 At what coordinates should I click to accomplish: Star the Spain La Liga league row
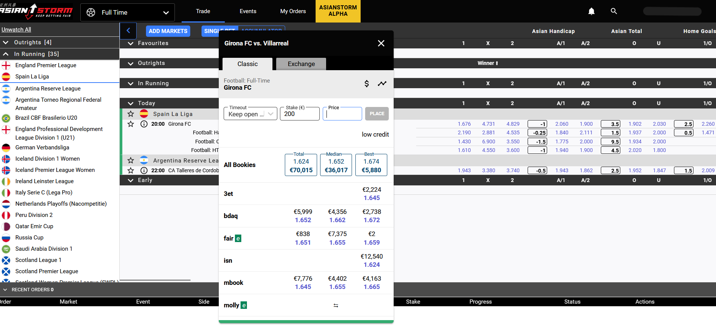[x=131, y=114]
